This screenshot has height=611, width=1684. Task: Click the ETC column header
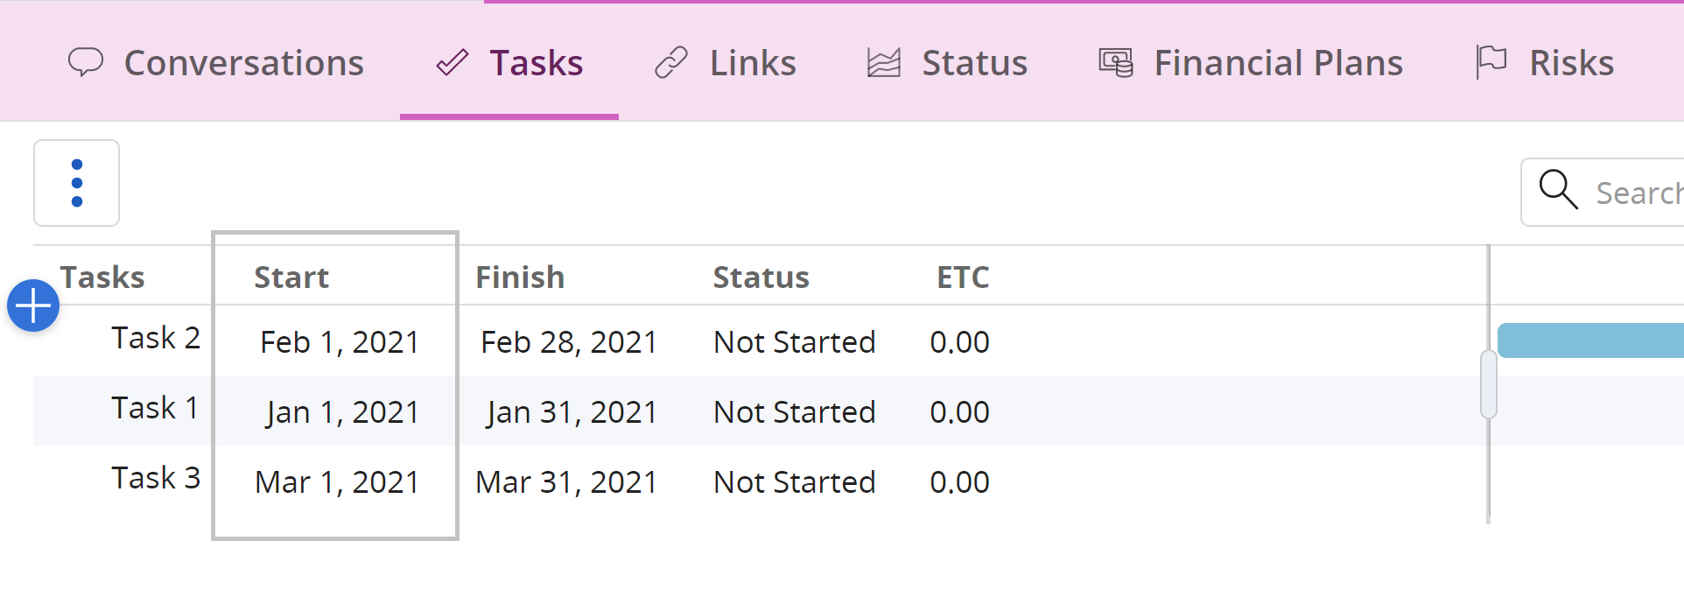963,277
